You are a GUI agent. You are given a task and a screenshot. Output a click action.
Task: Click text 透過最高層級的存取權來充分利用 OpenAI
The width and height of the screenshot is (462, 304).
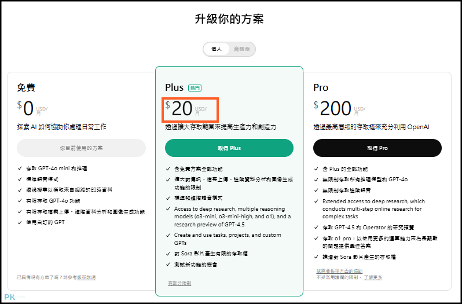[371, 127]
